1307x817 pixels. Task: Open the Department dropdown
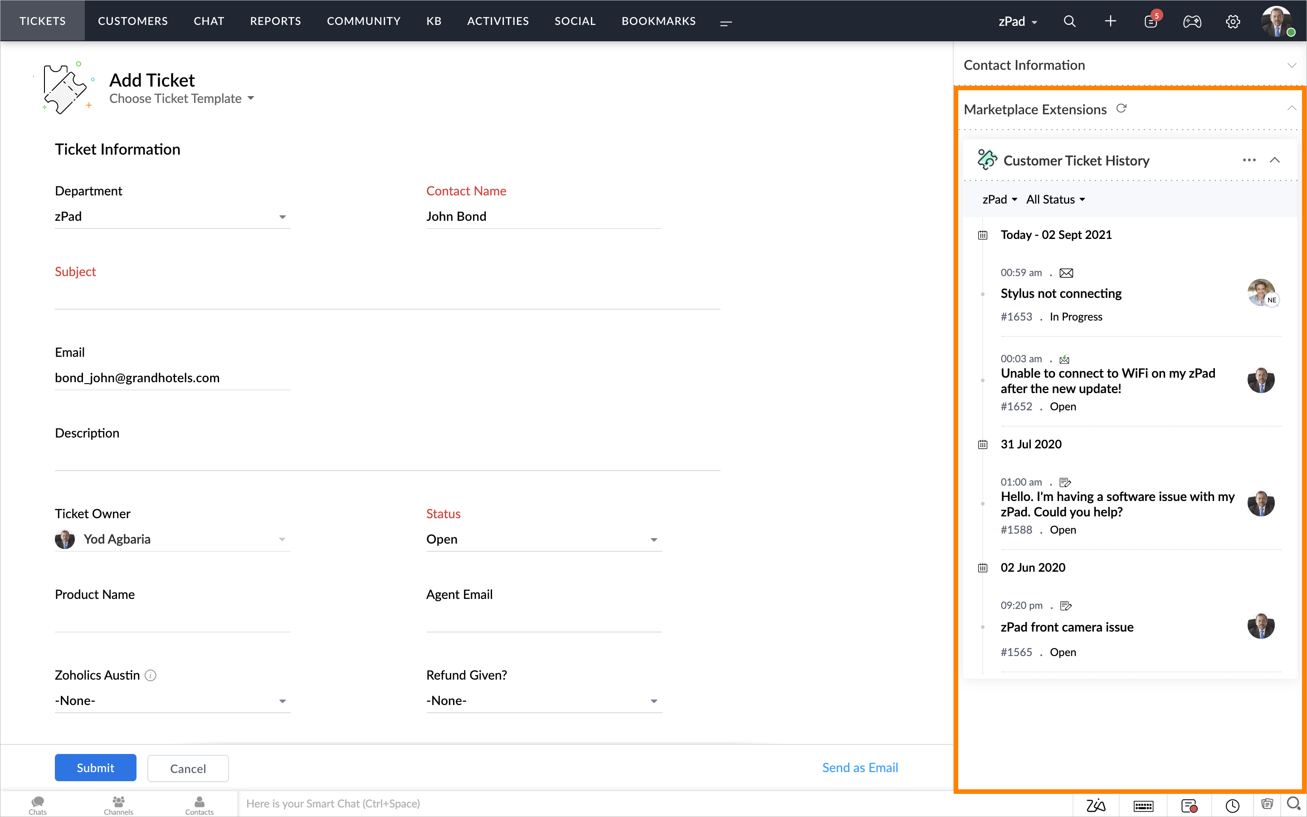pyautogui.click(x=172, y=217)
